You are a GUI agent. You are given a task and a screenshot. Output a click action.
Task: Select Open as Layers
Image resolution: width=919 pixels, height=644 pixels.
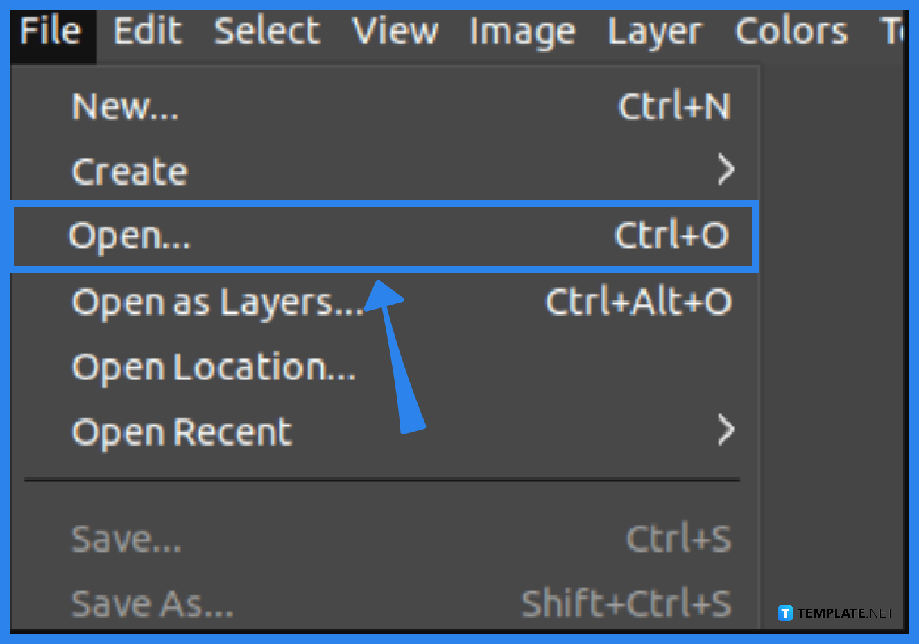[x=216, y=301]
